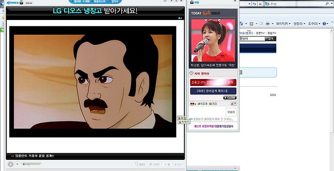Open the 안전(S) menu

[299, 24]
